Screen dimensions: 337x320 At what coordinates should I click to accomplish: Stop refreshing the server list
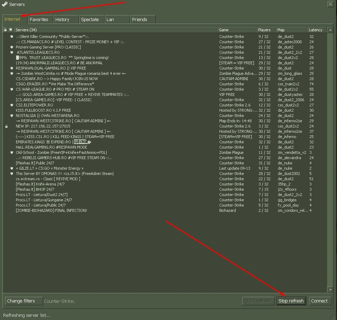(291, 301)
